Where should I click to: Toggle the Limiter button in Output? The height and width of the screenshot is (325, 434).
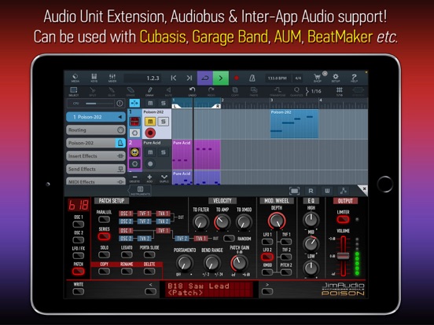point(343,220)
